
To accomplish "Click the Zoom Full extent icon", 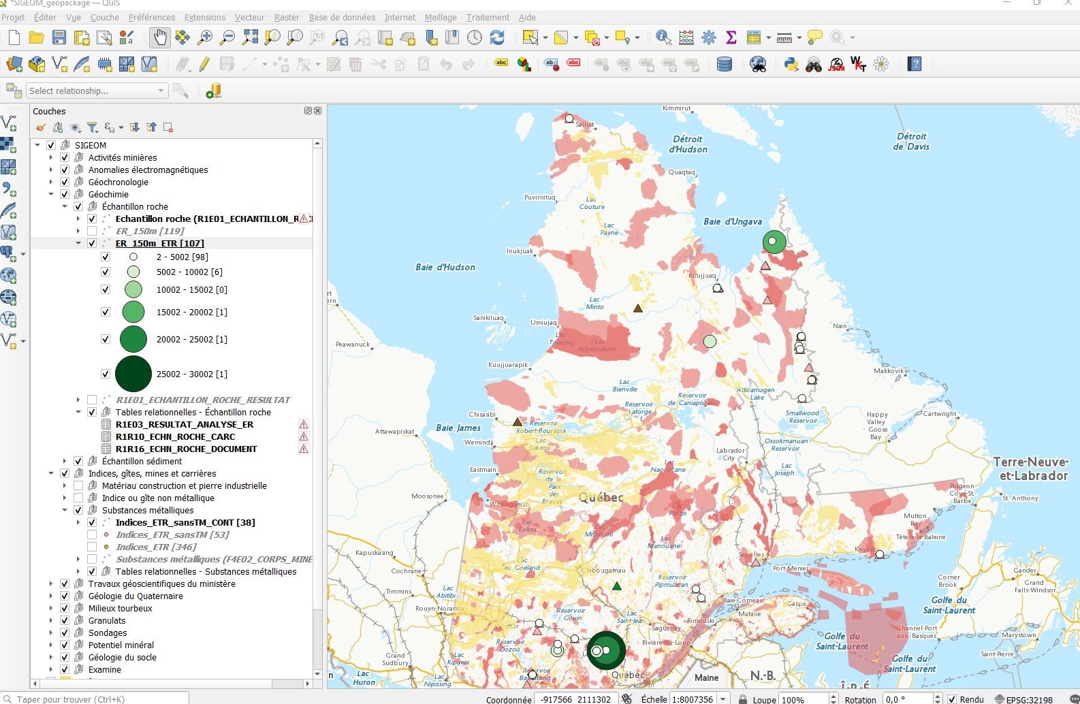I will click(250, 37).
